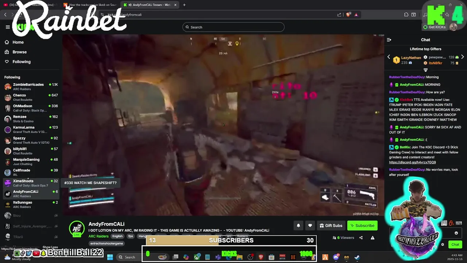Open ZombieBarricades channel in Following
This screenshot has height=263, width=467.
click(x=31, y=87)
